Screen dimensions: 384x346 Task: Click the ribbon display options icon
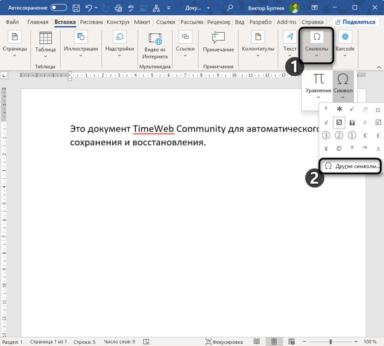tap(314, 8)
